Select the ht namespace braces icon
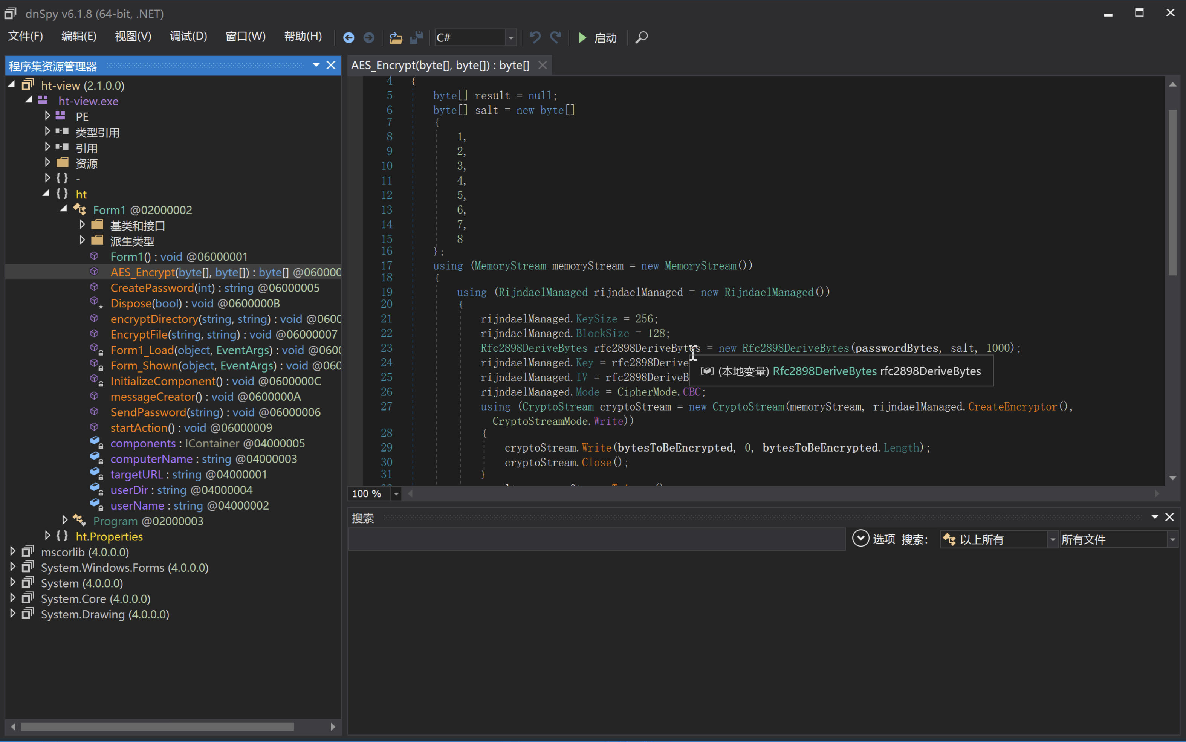The height and width of the screenshot is (742, 1186). (x=62, y=193)
